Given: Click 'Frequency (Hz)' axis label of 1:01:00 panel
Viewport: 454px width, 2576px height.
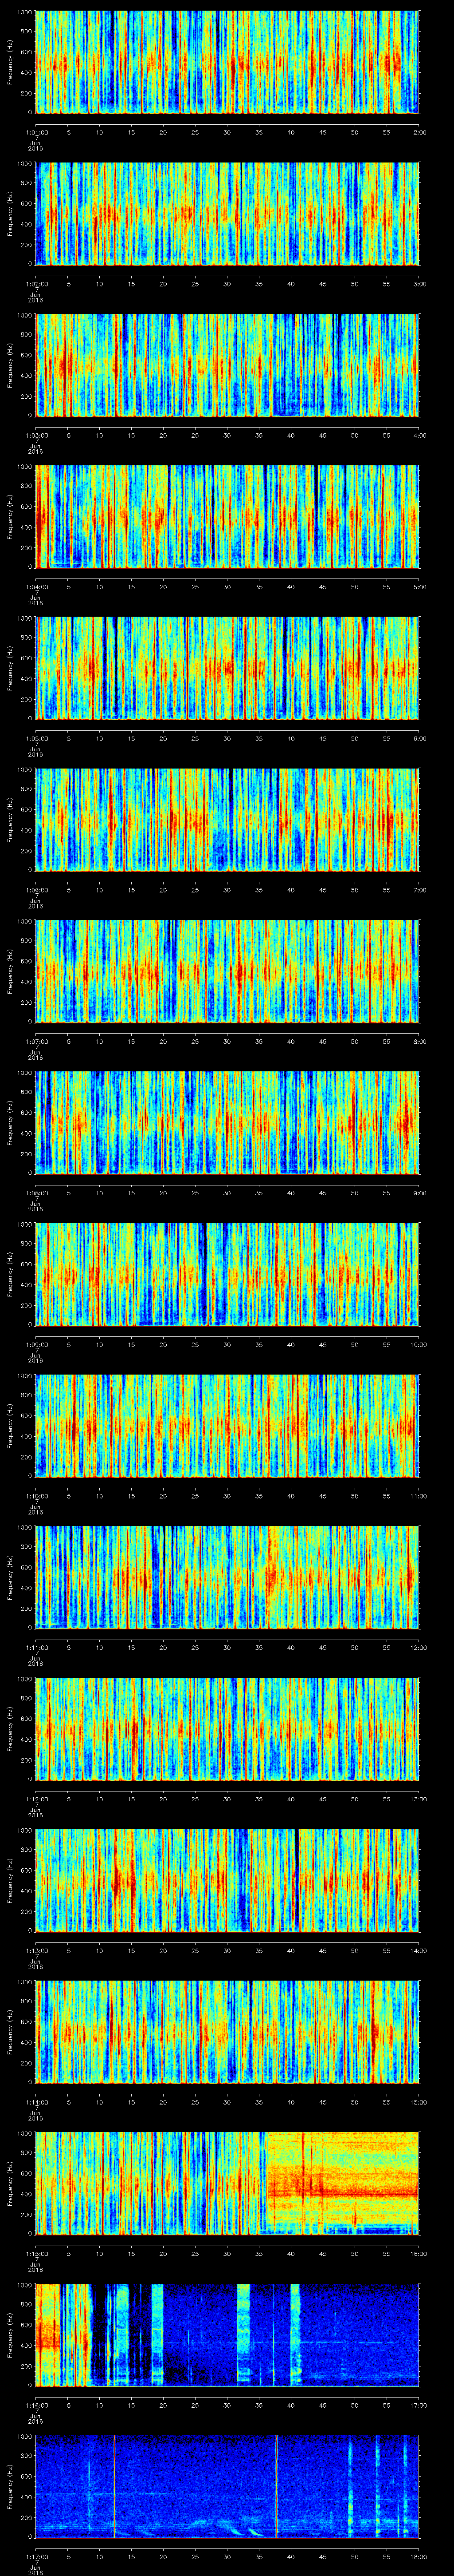Looking at the screenshot, I should click(10, 62).
